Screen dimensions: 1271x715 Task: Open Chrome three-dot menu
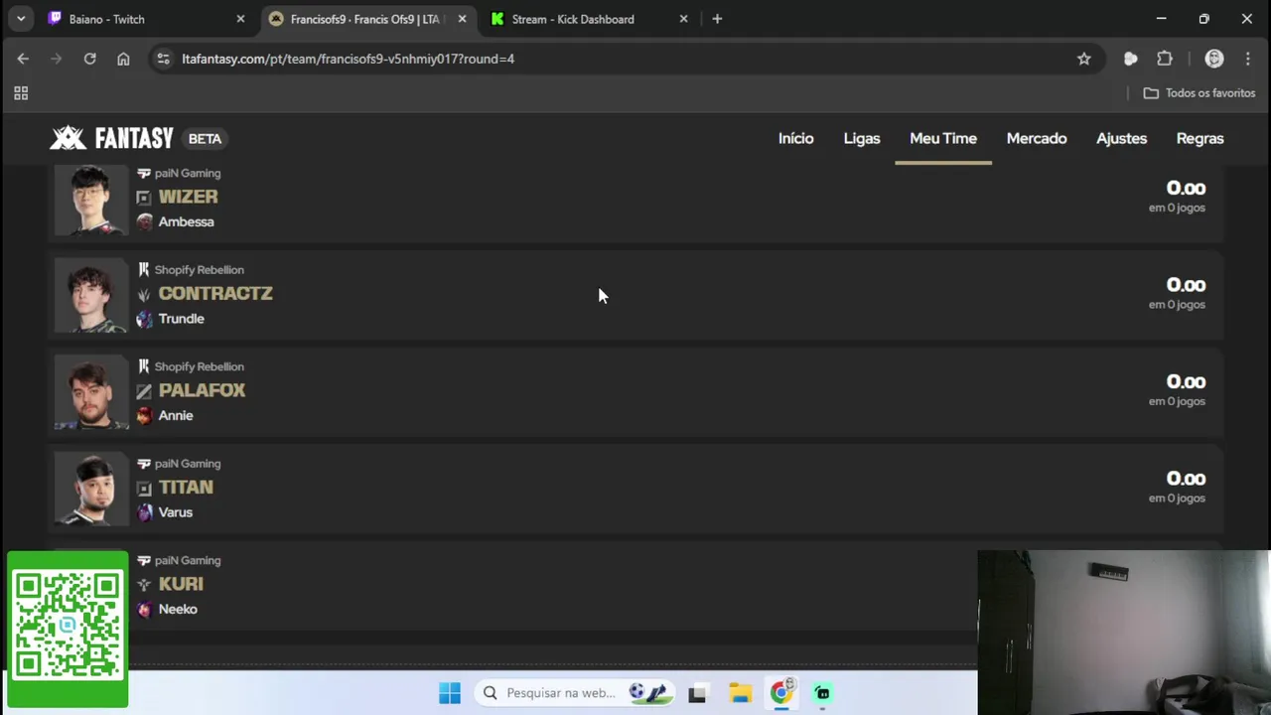1247,59
